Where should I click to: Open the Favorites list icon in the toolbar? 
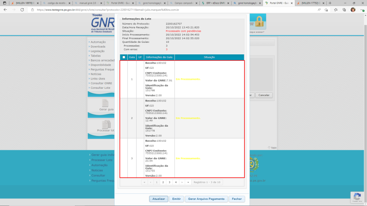click(x=336, y=10)
